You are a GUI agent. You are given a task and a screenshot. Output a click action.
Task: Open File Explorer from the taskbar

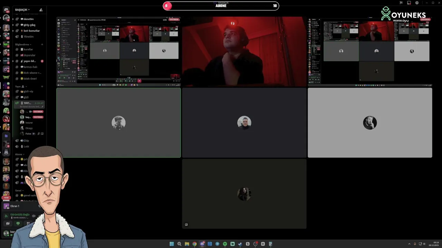pyautogui.click(x=187, y=244)
